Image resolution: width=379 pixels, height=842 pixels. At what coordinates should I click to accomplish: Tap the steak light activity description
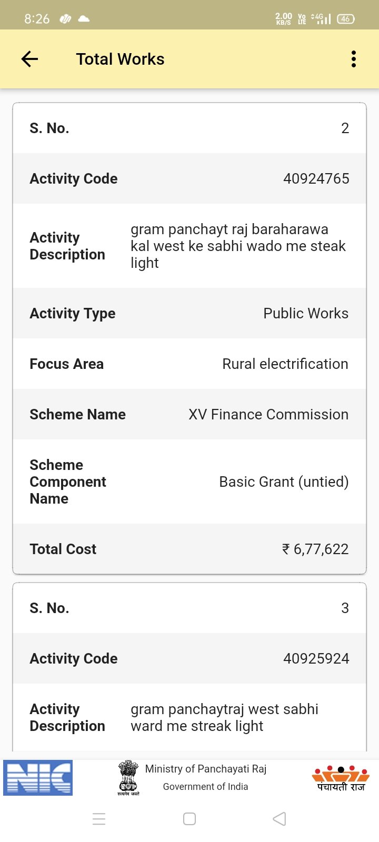pyautogui.click(x=238, y=246)
